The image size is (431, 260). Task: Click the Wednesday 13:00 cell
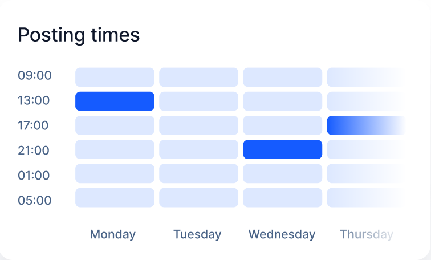click(282, 101)
